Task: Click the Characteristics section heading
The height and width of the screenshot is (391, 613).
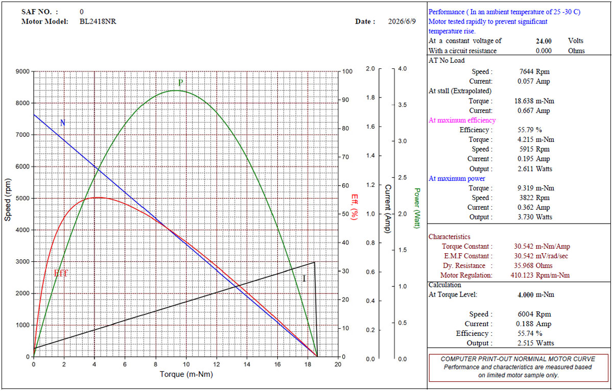Action: click(x=450, y=237)
